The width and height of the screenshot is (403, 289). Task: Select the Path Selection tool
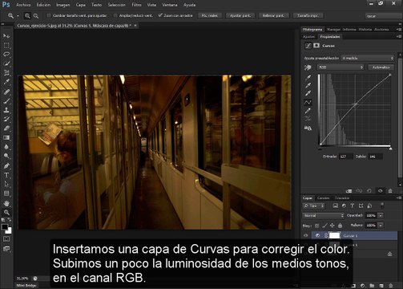(6, 185)
